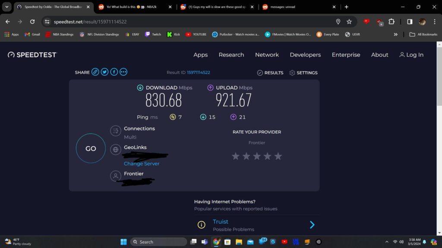Open All Bookmarks folder
Screen dimensions: 442x248
coord(423,34)
